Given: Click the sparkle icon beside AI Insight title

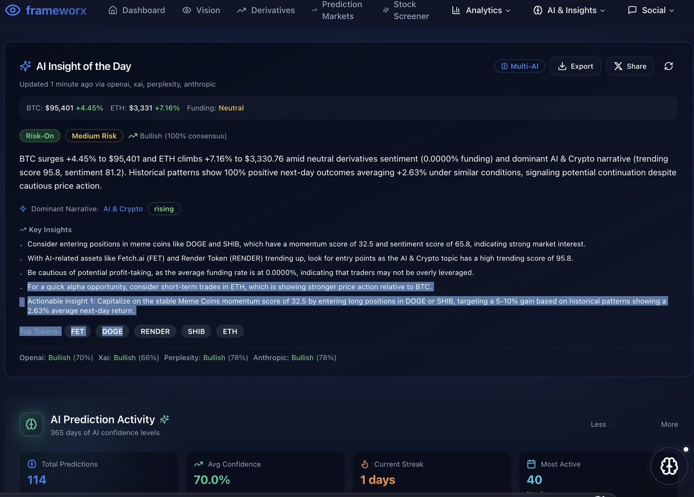Looking at the screenshot, I should point(25,66).
